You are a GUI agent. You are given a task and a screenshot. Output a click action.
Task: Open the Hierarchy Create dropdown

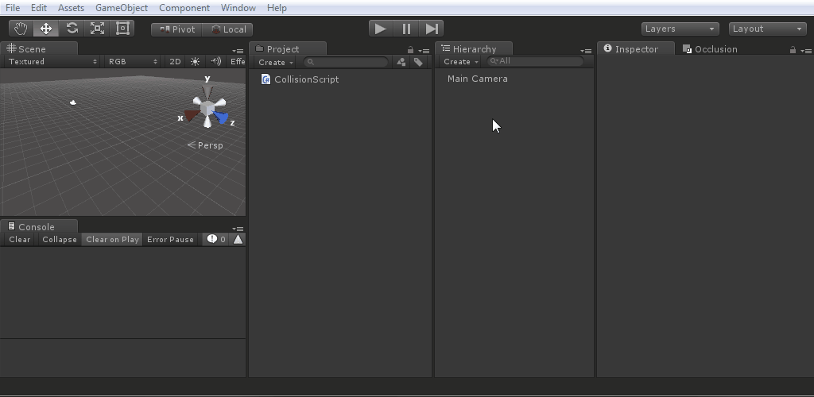(x=461, y=62)
